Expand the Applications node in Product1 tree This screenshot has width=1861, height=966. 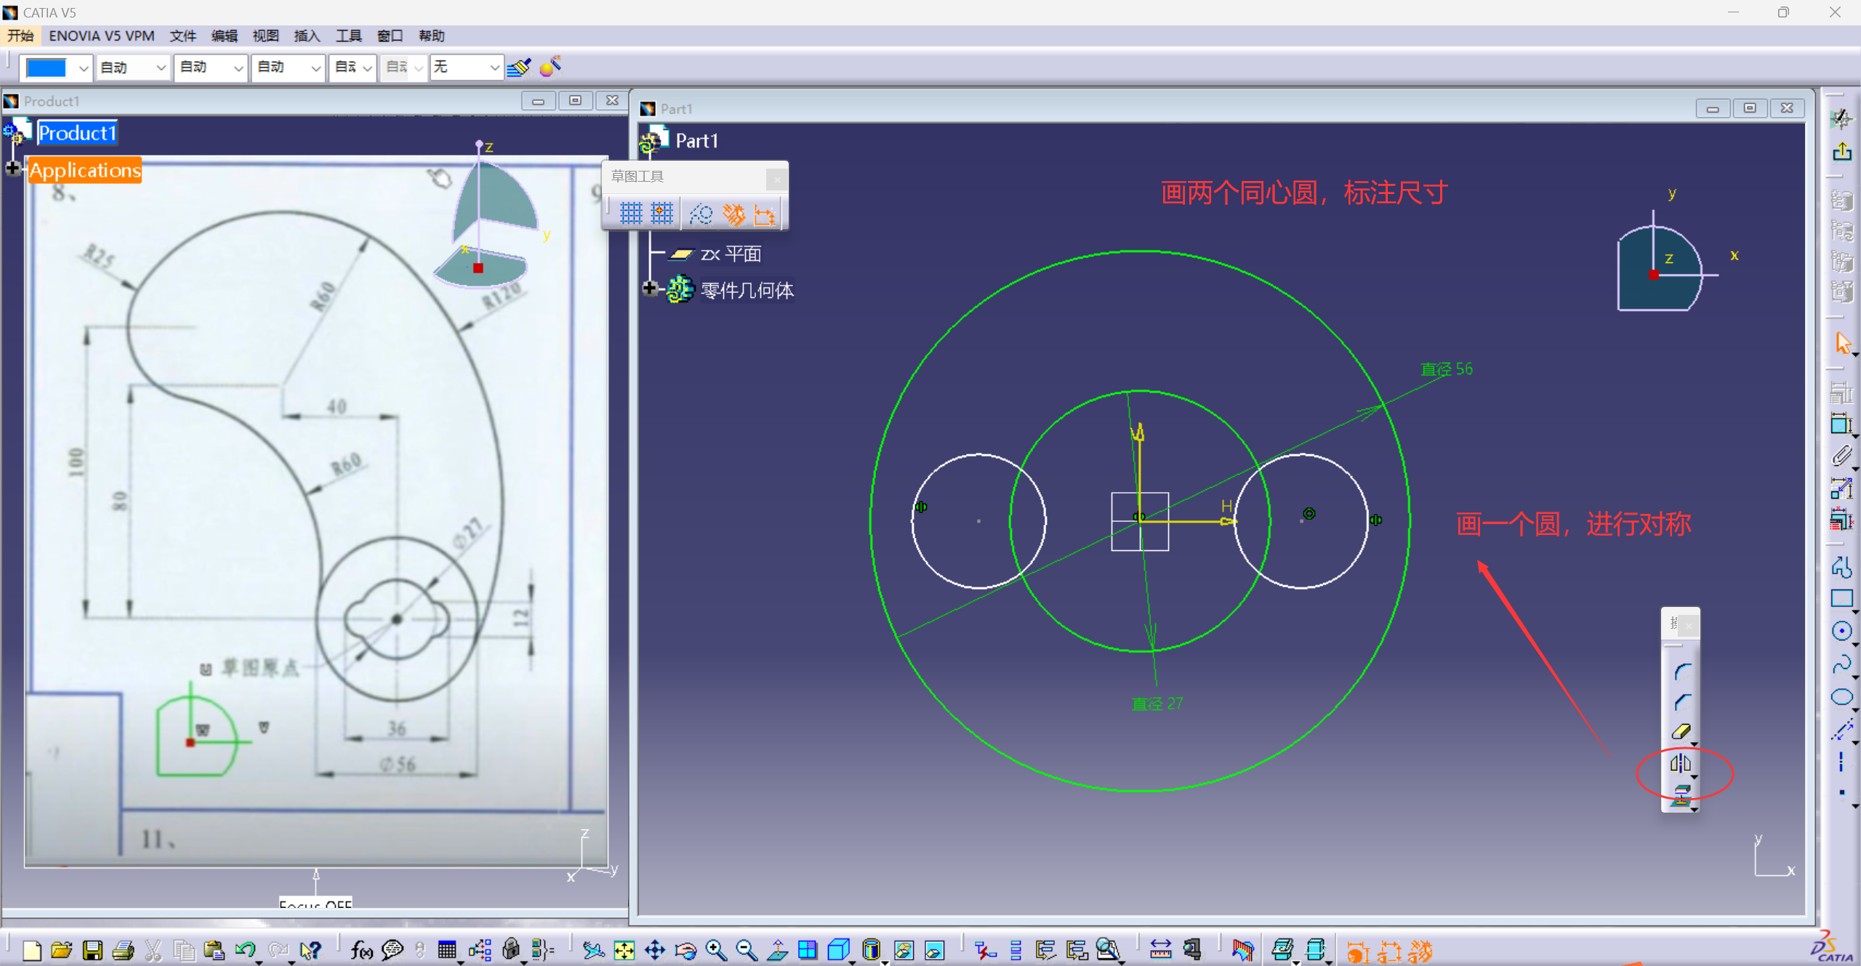(x=12, y=169)
